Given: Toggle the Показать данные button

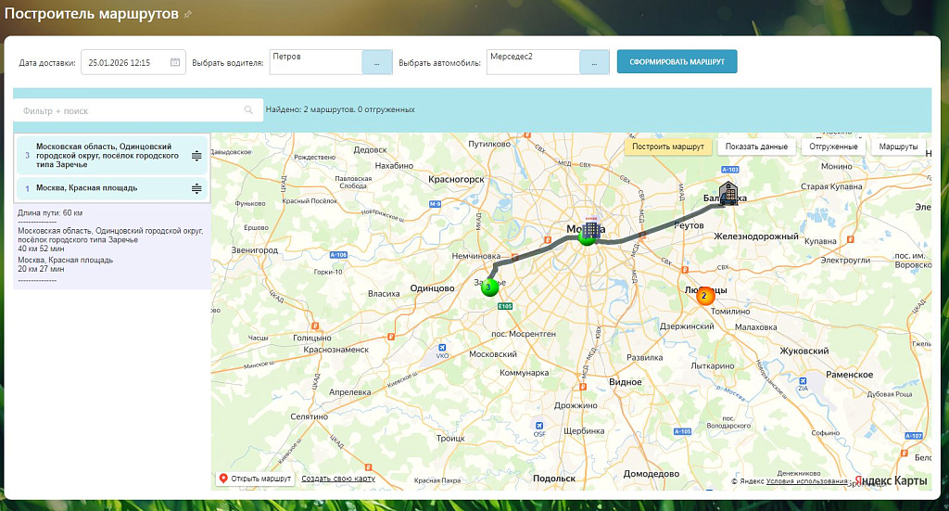Looking at the screenshot, I should tap(756, 147).
